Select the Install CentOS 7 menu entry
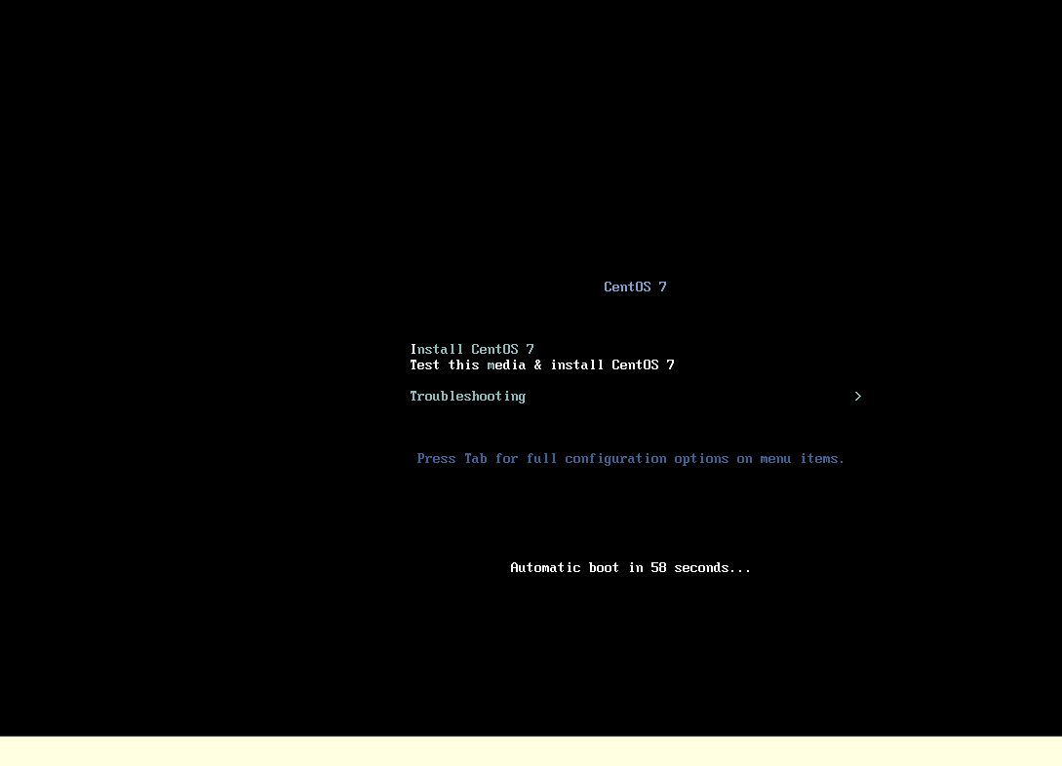 point(472,349)
